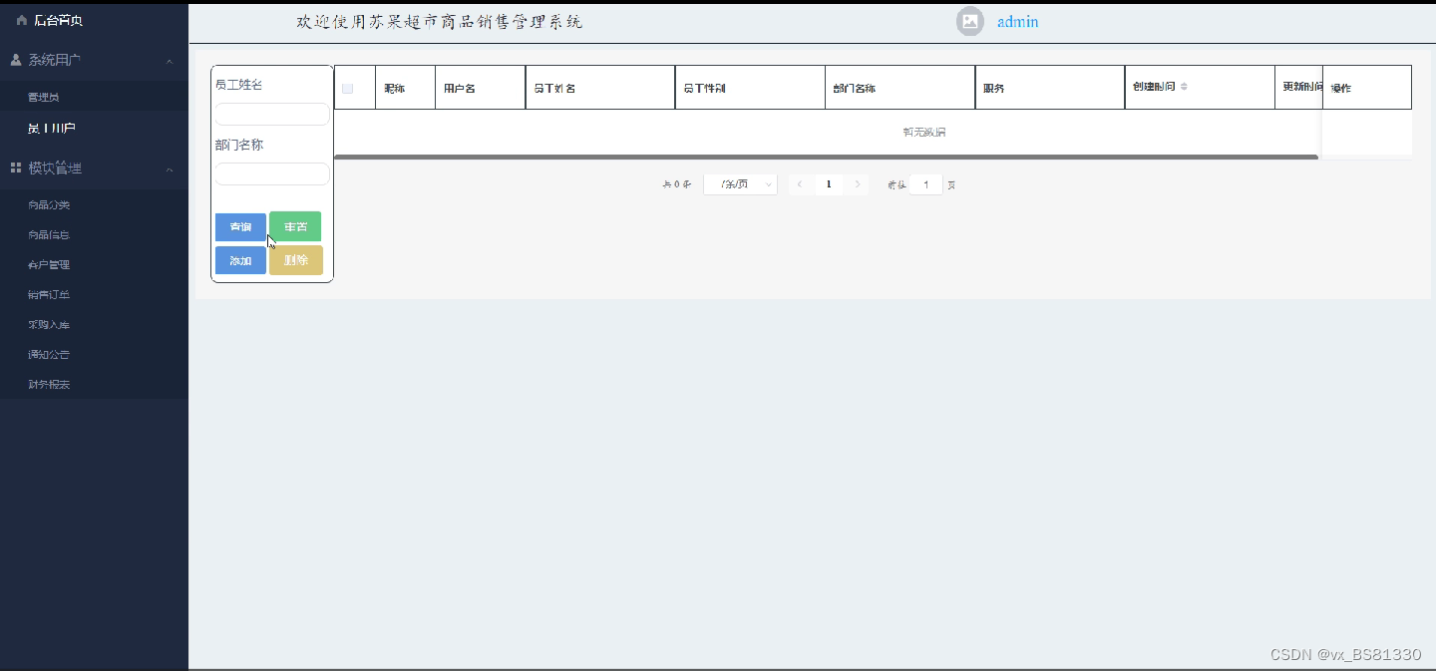1436x671 pixels.
Task: Click the 职务 column header
Action: coord(1050,88)
